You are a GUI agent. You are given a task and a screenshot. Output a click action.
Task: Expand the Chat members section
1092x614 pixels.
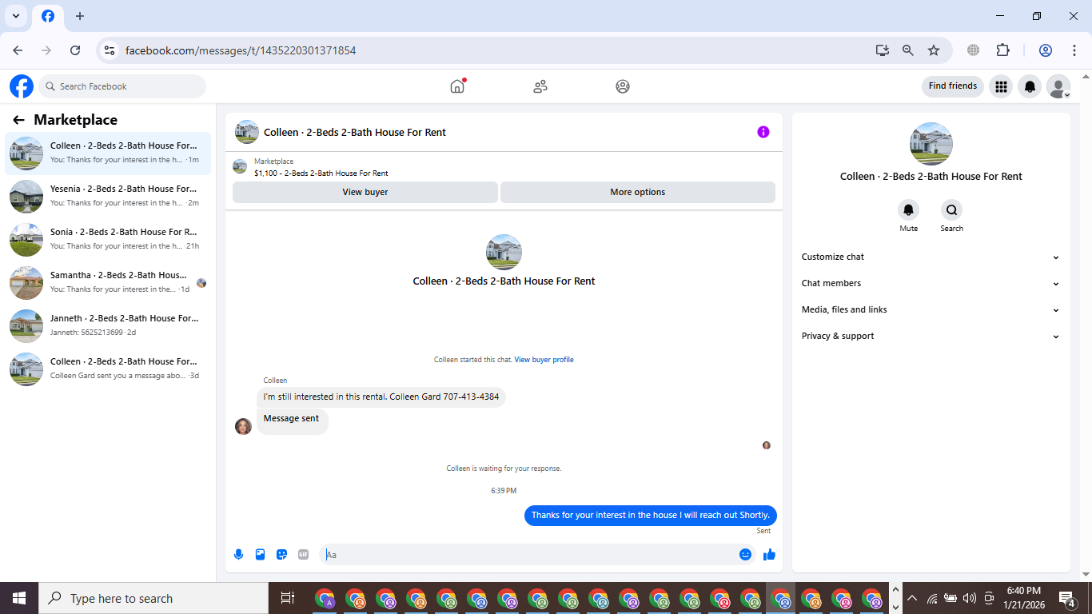(x=931, y=283)
